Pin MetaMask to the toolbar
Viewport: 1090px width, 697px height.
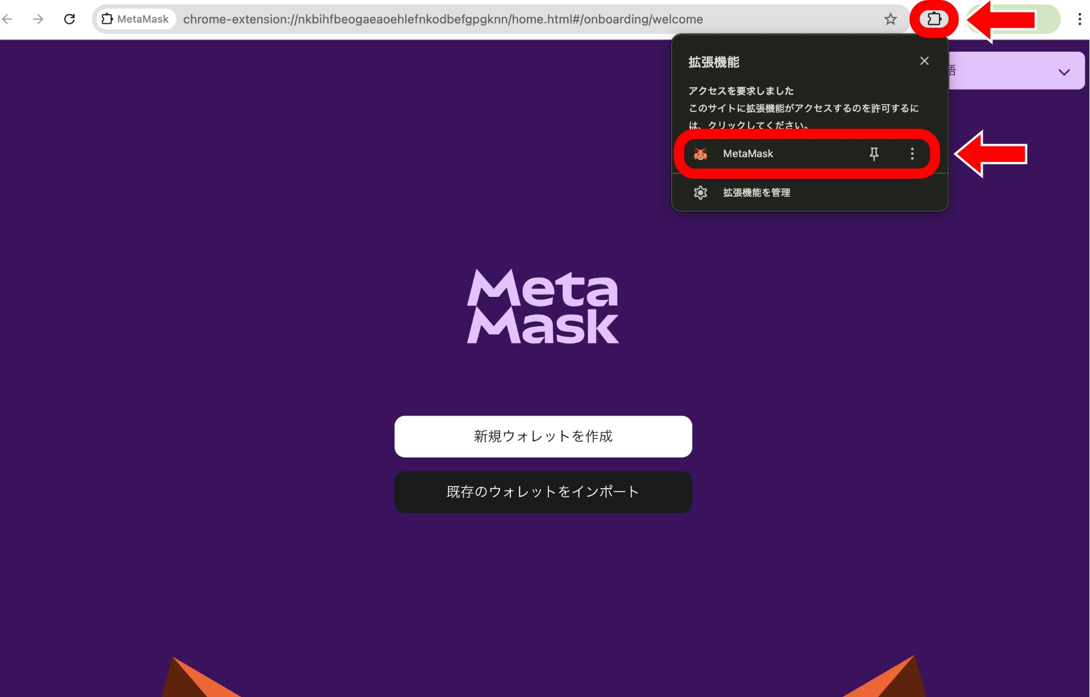click(874, 153)
